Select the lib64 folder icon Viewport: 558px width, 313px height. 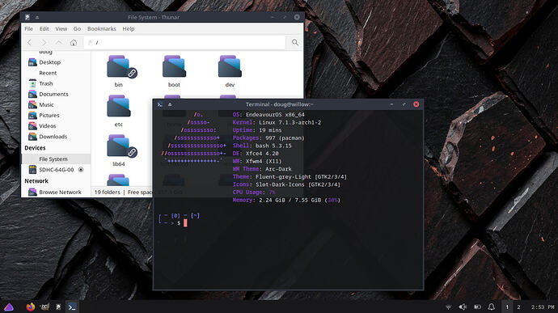pos(119,146)
